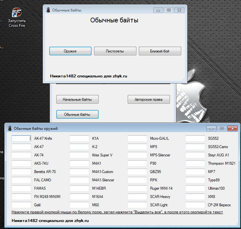The height and width of the screenshot is (229, 241).
Task: Click the Оружия button
Action: pyautogui.click(x=68, y=51)
